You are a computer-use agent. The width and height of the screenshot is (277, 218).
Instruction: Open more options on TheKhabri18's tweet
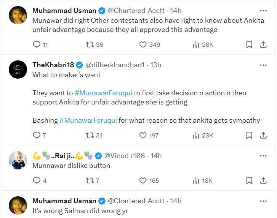tap(263, 65)
